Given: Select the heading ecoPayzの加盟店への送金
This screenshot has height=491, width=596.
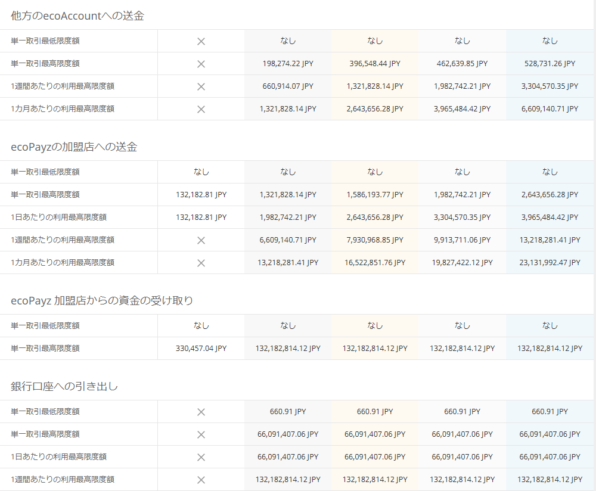Looking at the screenshot, I should coord(74,147).
